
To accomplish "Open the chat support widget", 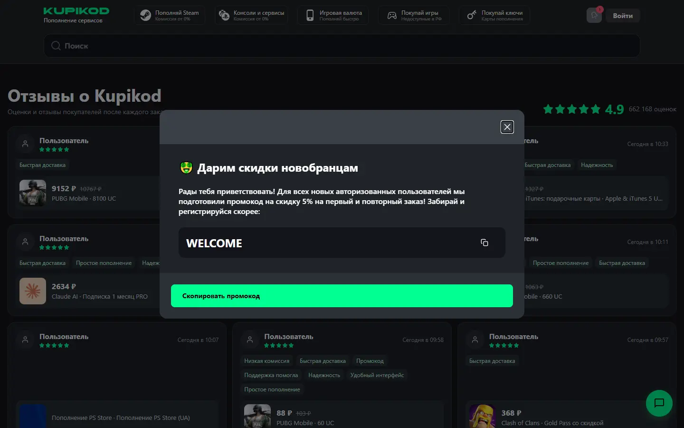I will coord(659,403).
